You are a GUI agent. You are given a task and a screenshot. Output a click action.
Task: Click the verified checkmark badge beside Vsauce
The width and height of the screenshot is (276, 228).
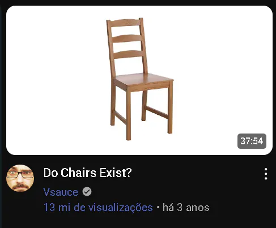[87, 192]
